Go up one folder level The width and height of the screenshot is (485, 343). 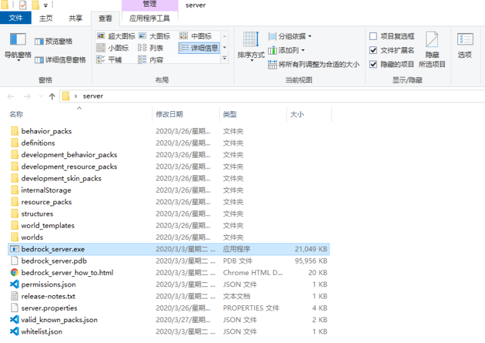[x=52, y=96]
